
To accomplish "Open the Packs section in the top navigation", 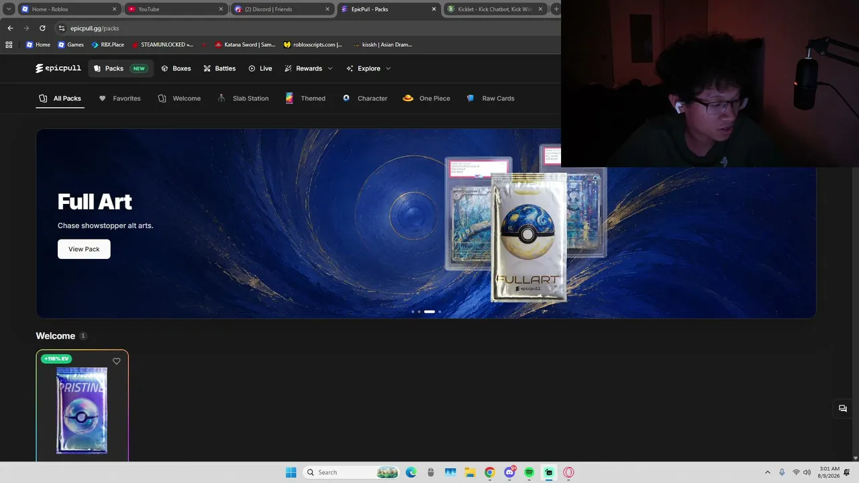I will click(x=121, y=68).
